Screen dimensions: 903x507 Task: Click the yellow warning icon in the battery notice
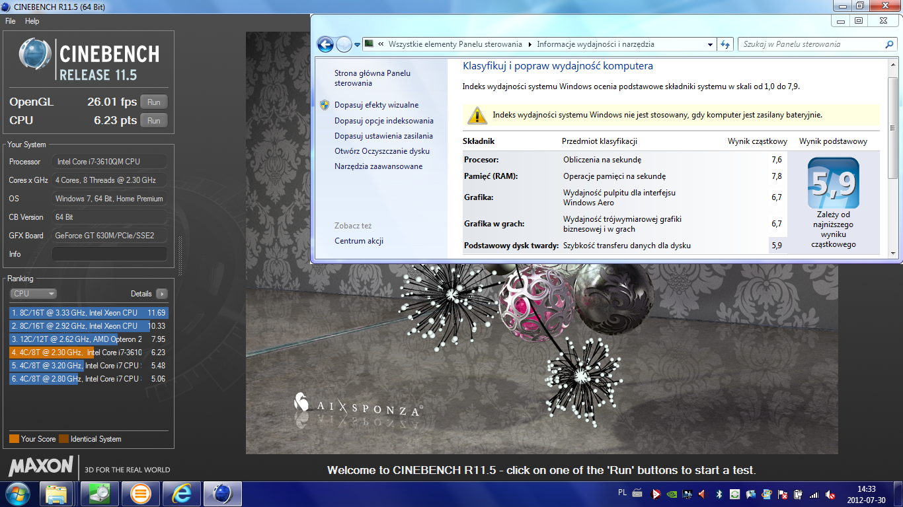coord(477,115)
